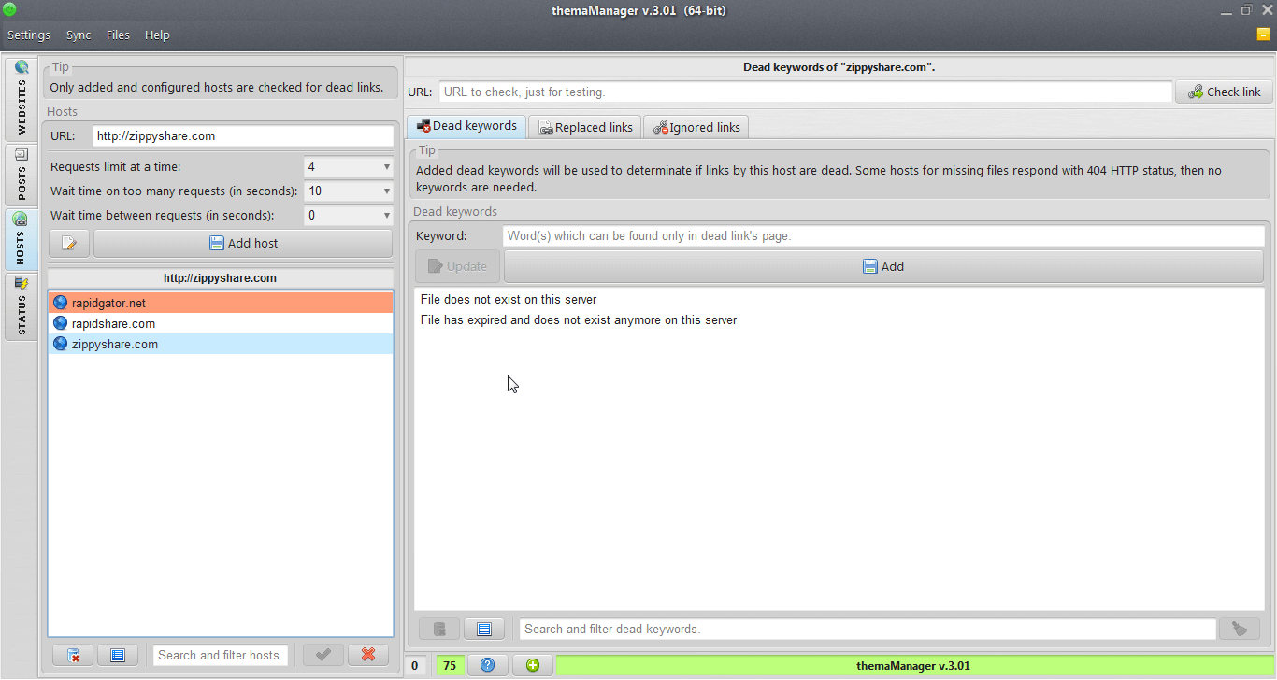1277x680 pixels.
Task: Click the delete keyword icon below keywords list
Action: 439,629
